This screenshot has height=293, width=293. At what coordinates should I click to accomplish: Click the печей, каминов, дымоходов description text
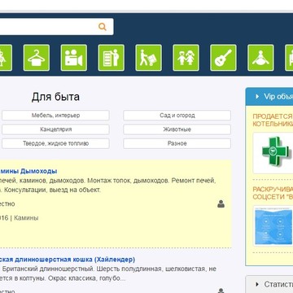[x=108, y=185]
